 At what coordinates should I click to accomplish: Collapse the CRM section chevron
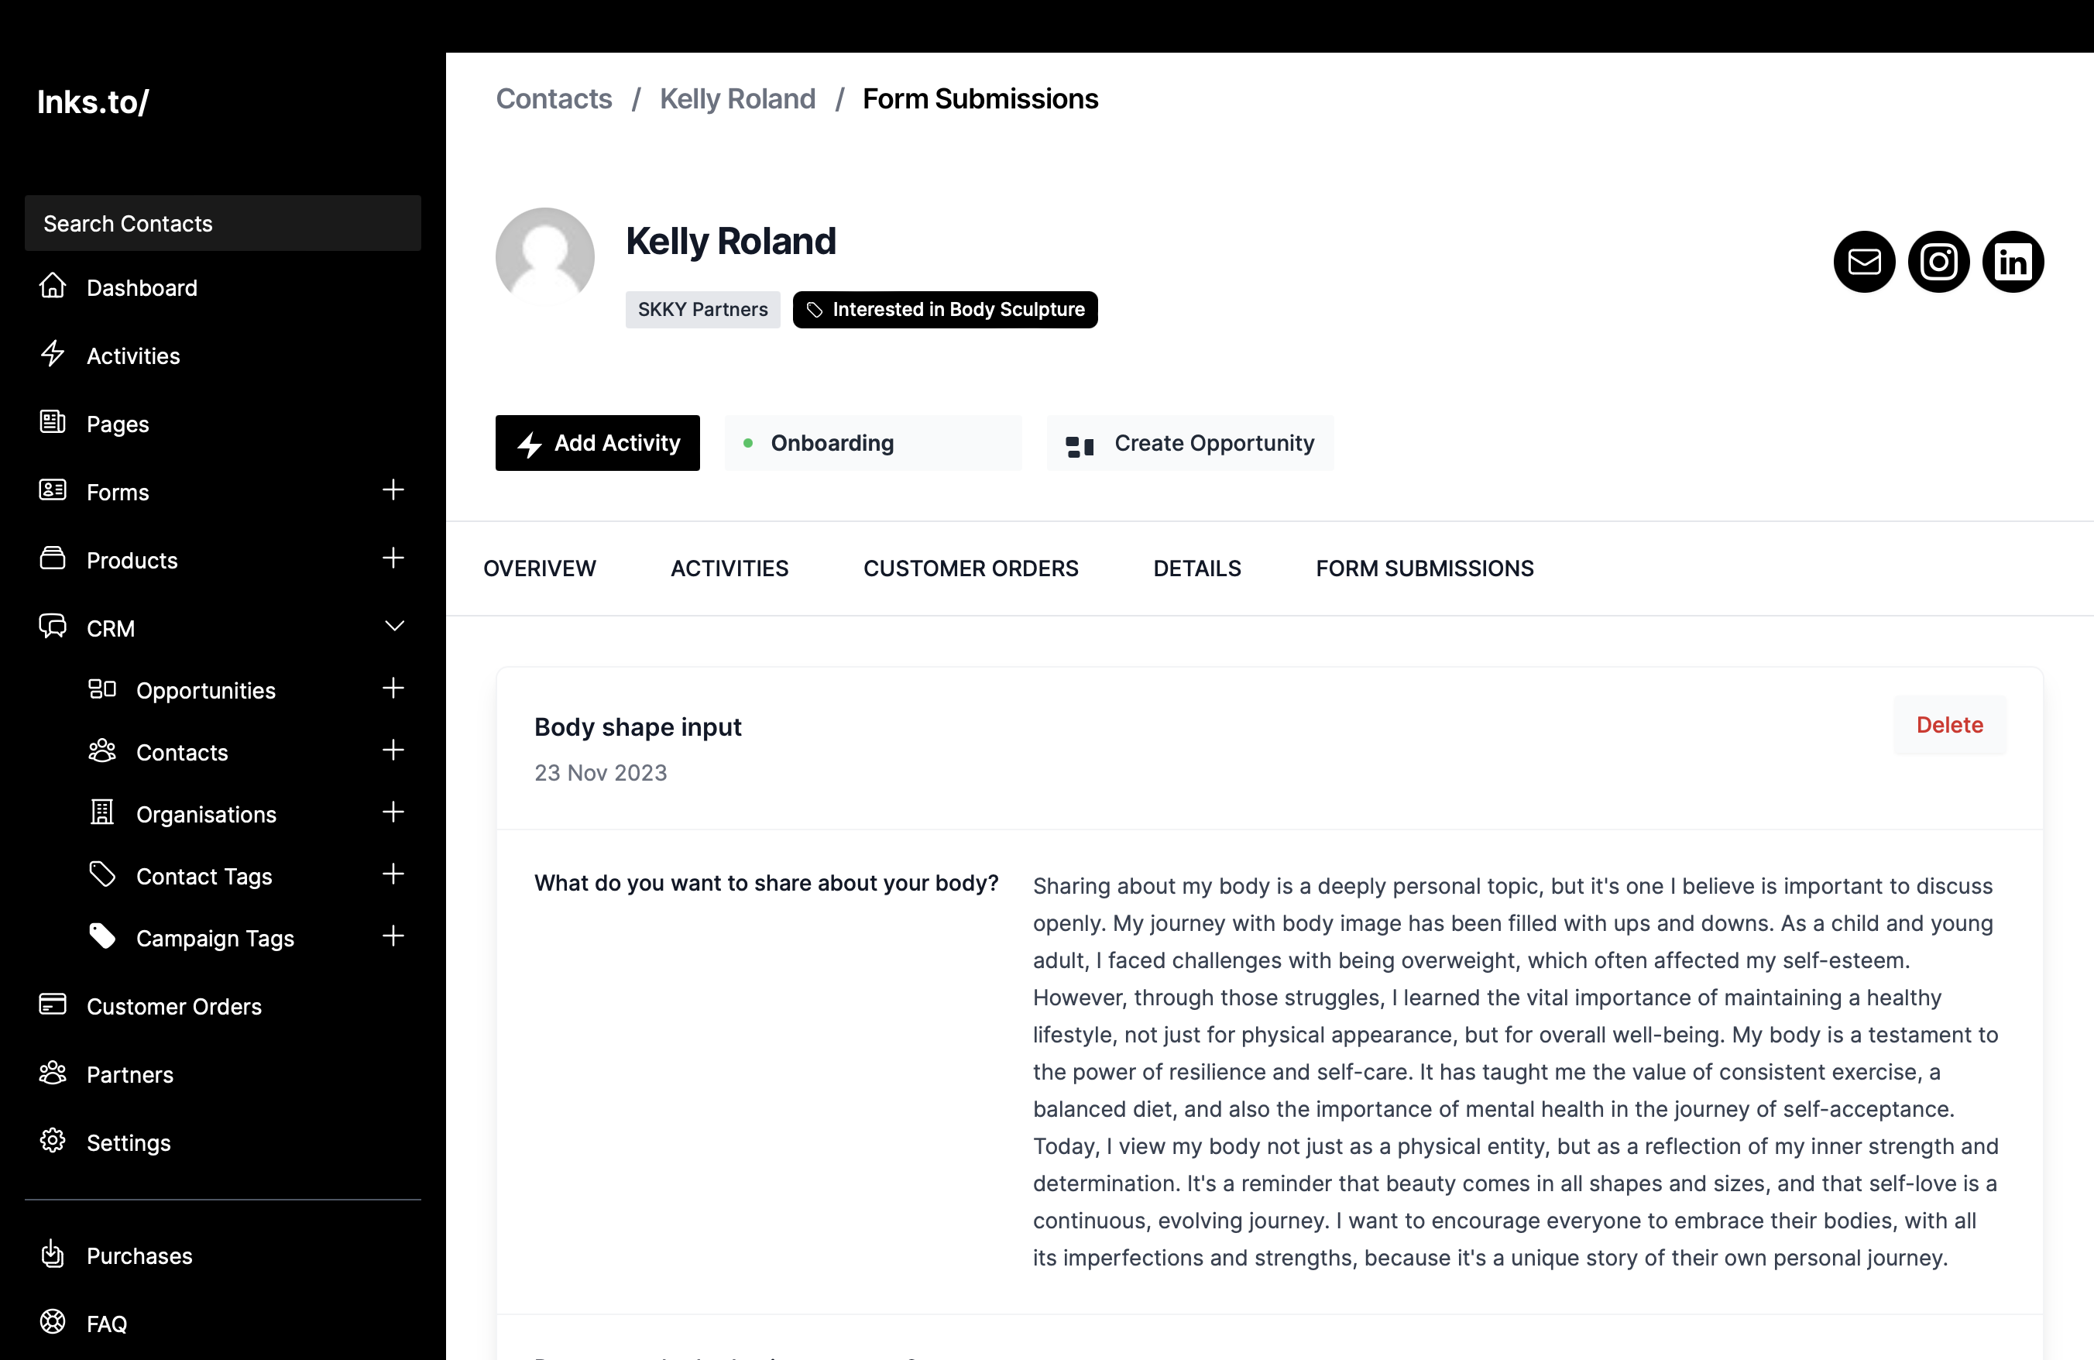point(394,627)
